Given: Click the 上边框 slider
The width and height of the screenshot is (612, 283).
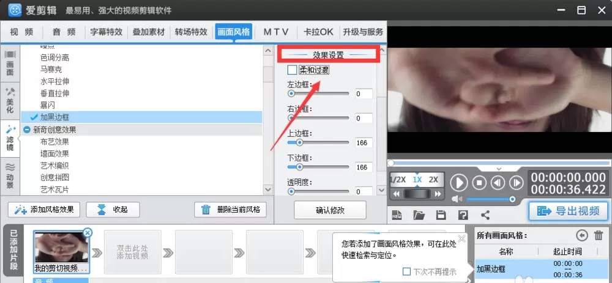Looking at the screenshot, I should 318,142.
